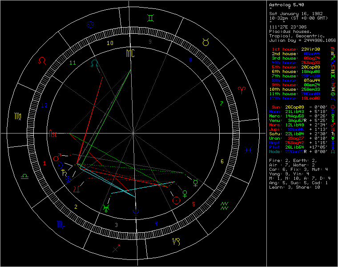
Task: Click the house number 10 in the wheel
Action: click(110, 43)
